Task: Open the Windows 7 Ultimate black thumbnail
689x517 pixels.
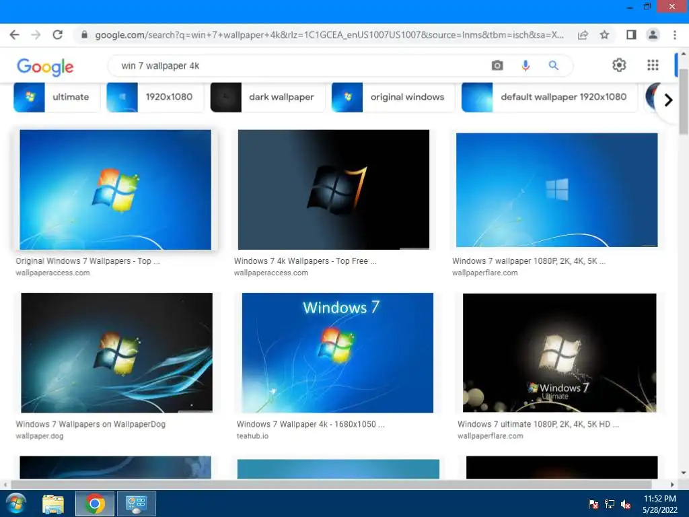Action: pyautogui.click(x=559, y=353)
